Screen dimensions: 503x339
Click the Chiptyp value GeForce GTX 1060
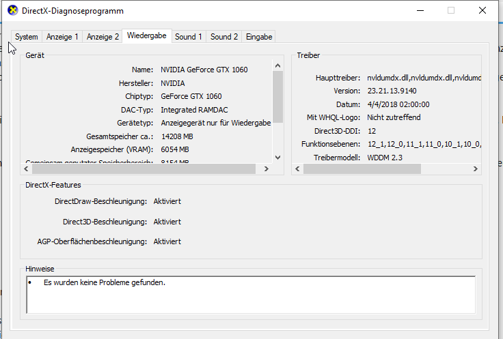191,96
